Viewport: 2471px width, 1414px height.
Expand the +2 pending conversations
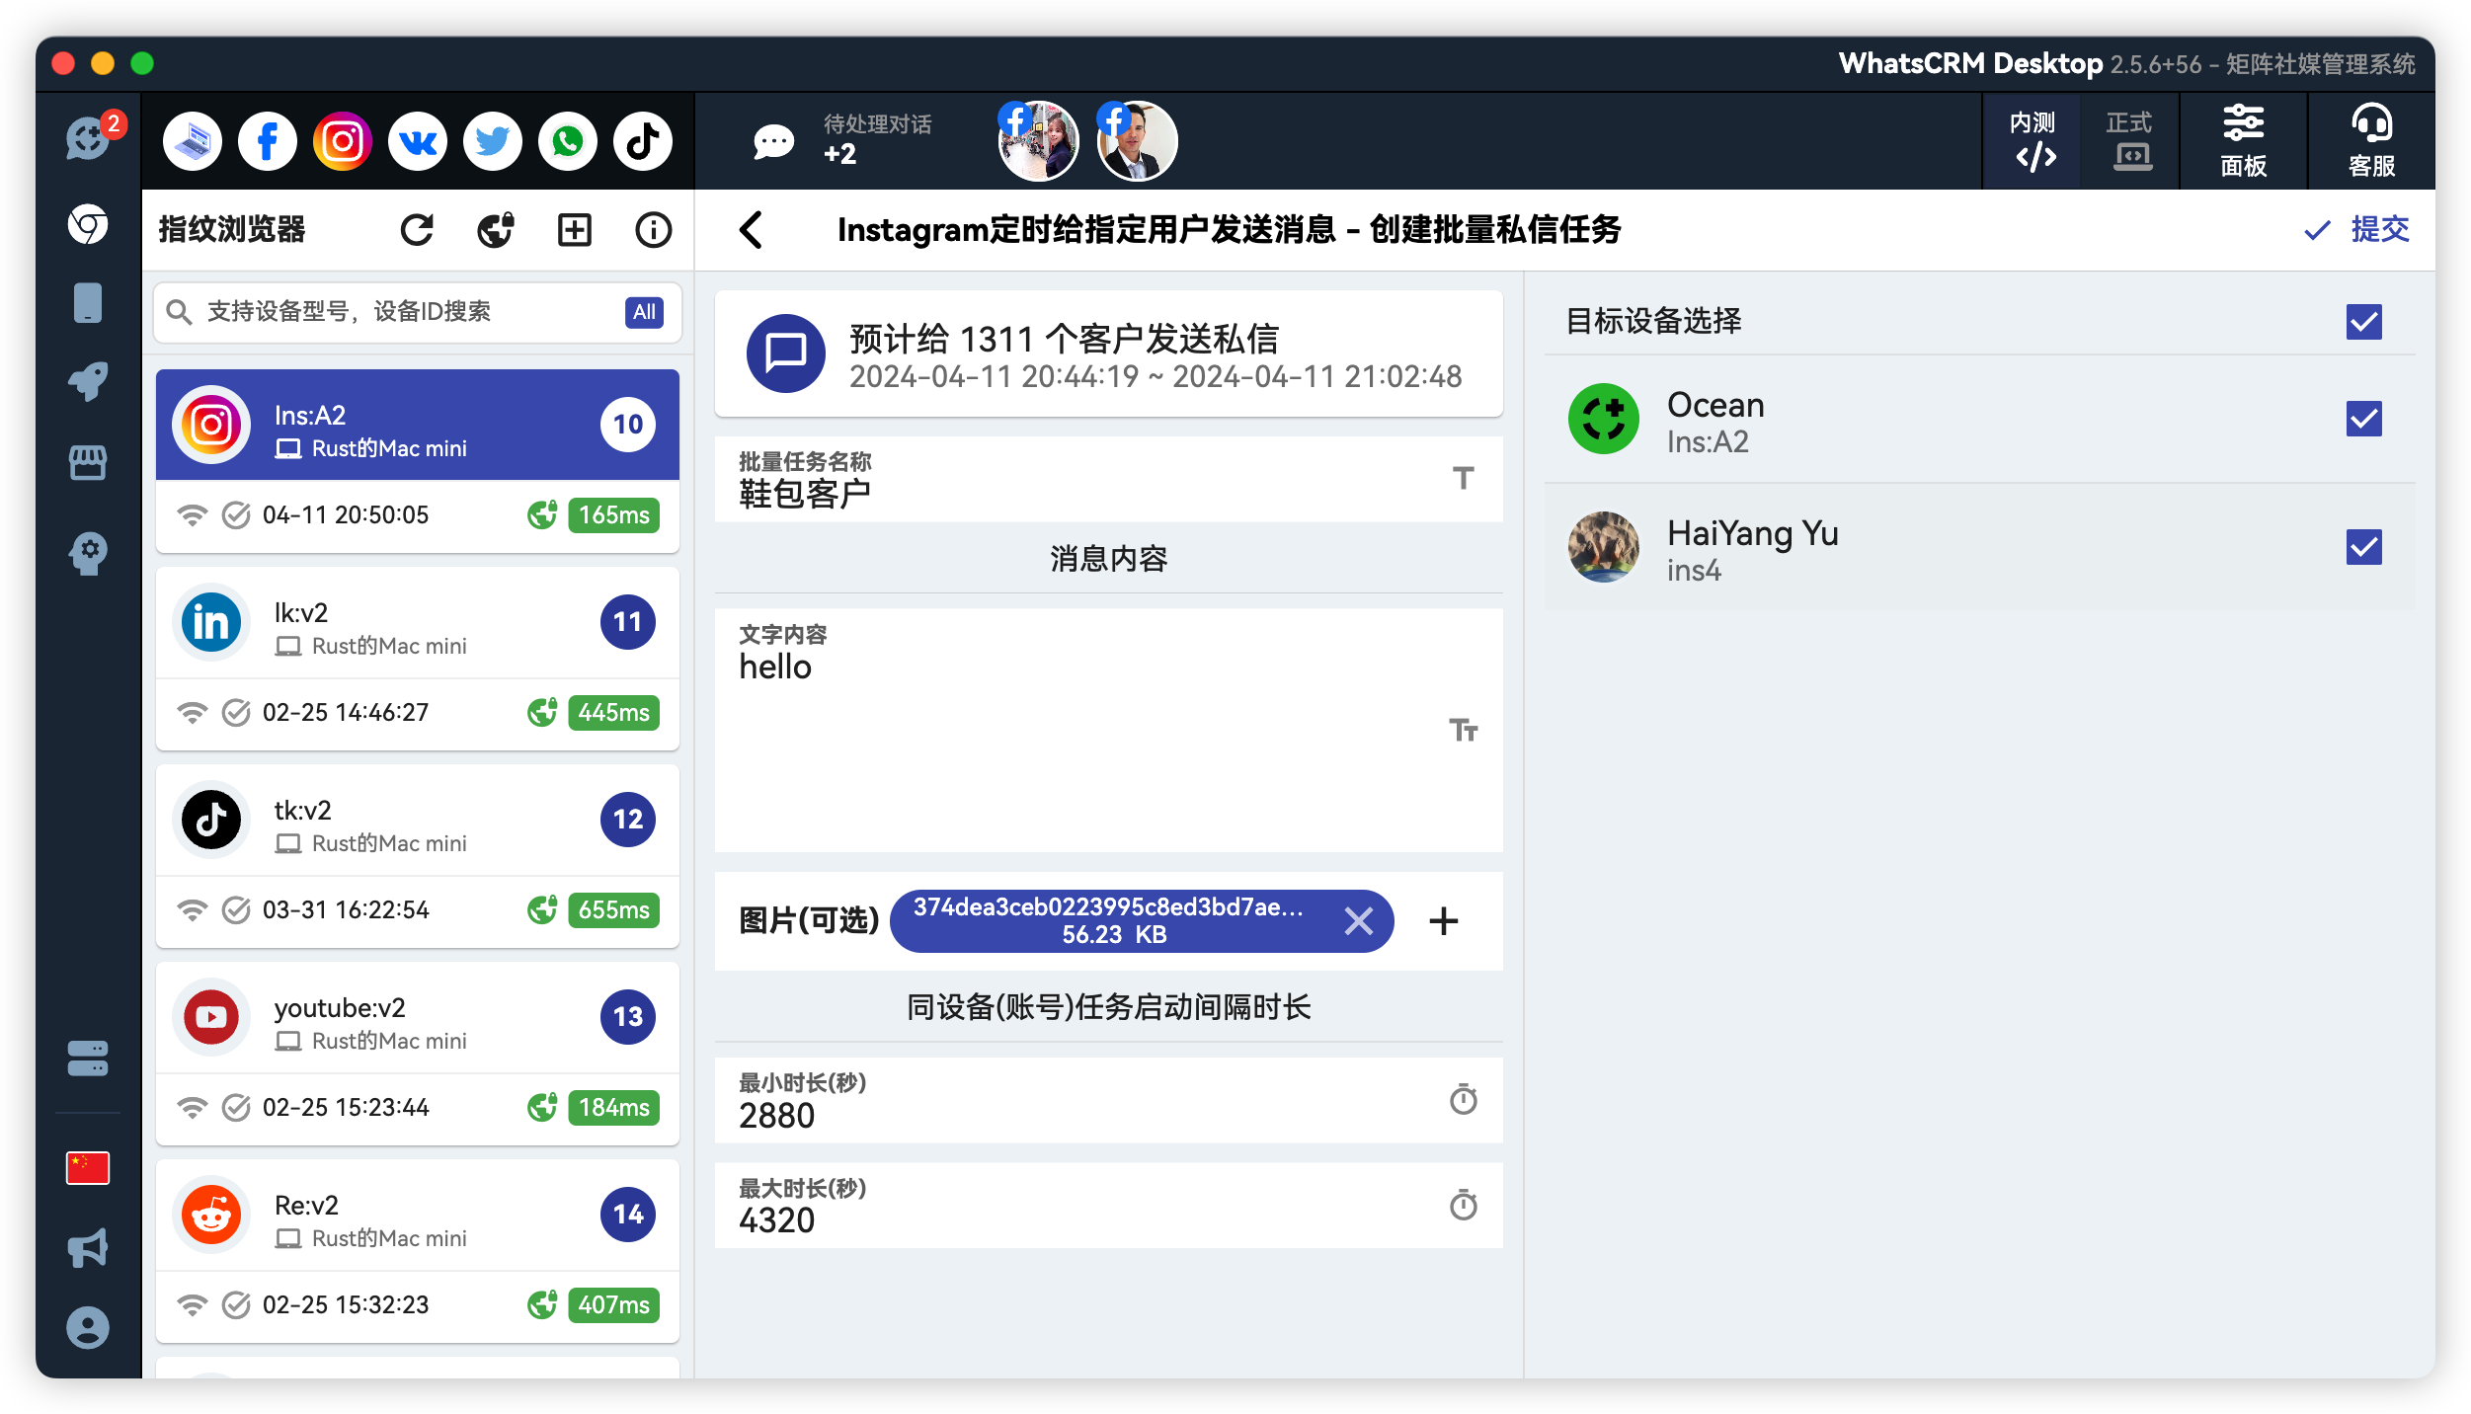coord(840,154)
